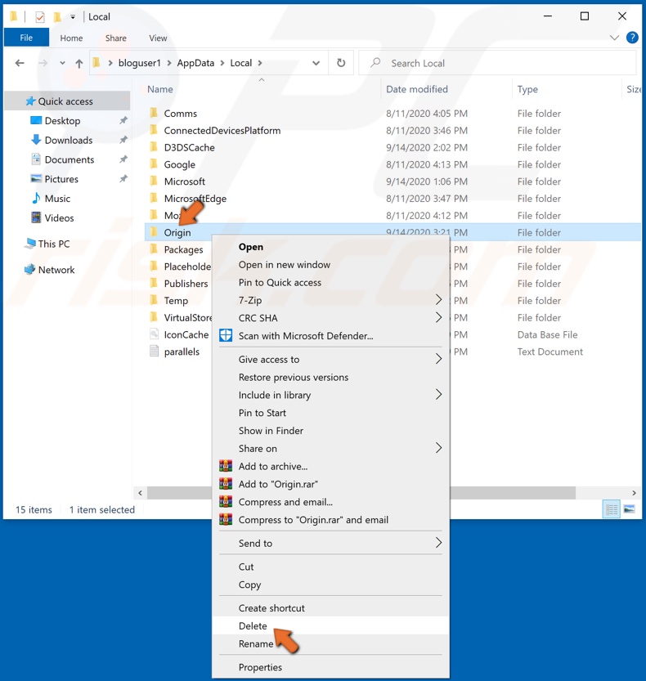Click WinRAR icon beside Compress and email
The image size is (646, 681).
(x=226, y=502)
